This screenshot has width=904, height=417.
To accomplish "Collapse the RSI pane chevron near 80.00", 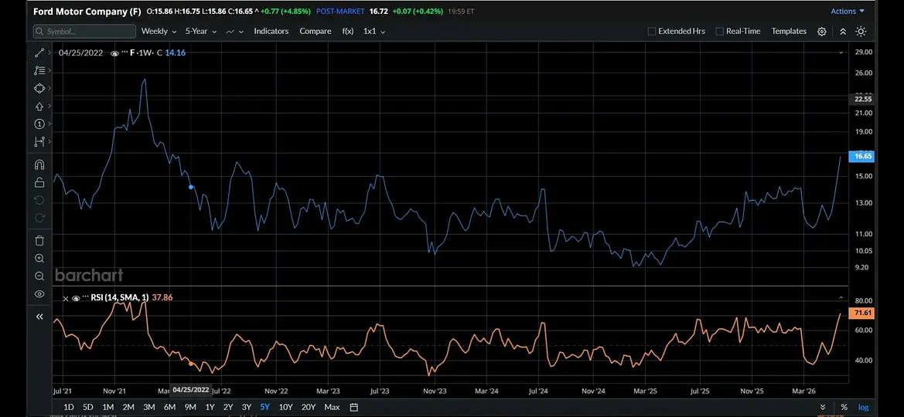I will pos(841,298).
